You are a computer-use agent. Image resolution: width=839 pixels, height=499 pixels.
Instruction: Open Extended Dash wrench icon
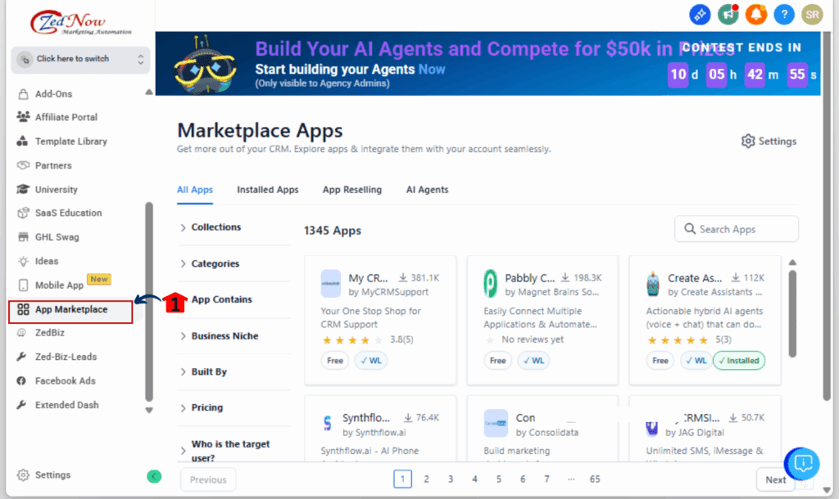pos(21,404)
